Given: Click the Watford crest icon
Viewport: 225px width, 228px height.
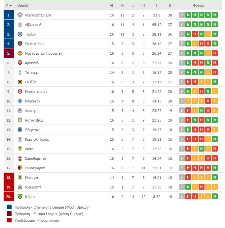Looking at the screenshot, I should (x=20, y=168).
